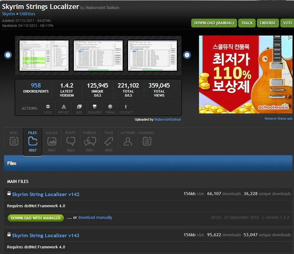
Task: Click floppy disk icon beside Localizer v143
Action: [x=9, y=235]
